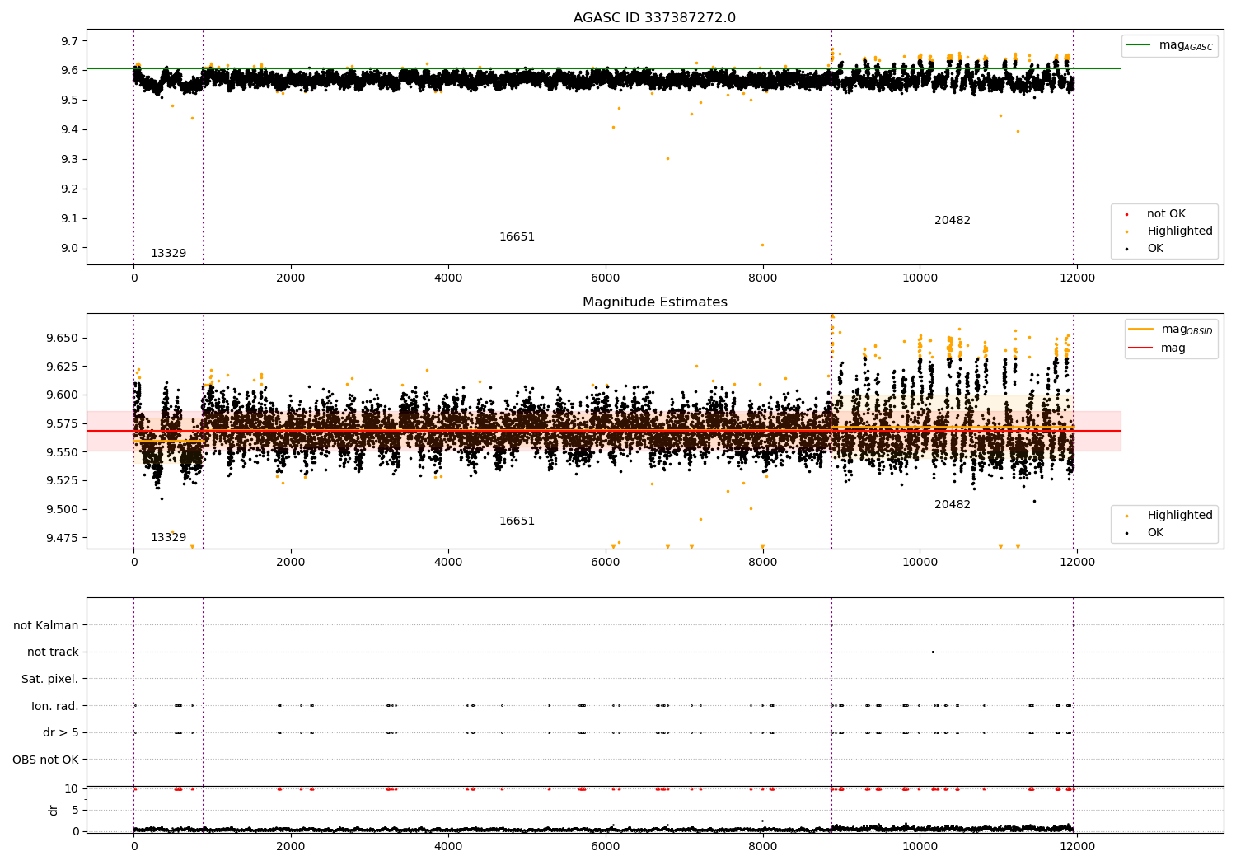Click obsid label 16651 in AGASC ID plot
Viewport: 1236px width, 865px height.
(x=517, y=237)
